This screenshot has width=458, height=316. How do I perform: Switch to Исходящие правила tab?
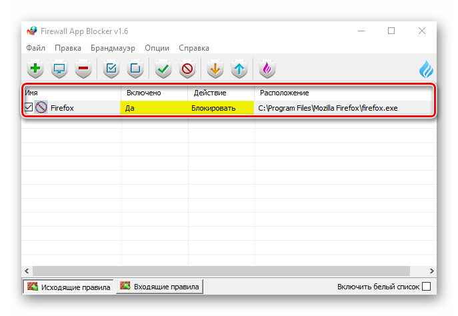[x=69, y=287]
